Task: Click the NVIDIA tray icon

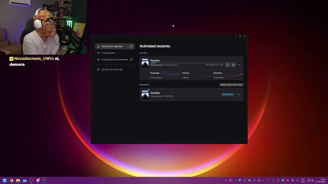Action: pyautogui.click(x=235, y=180)
